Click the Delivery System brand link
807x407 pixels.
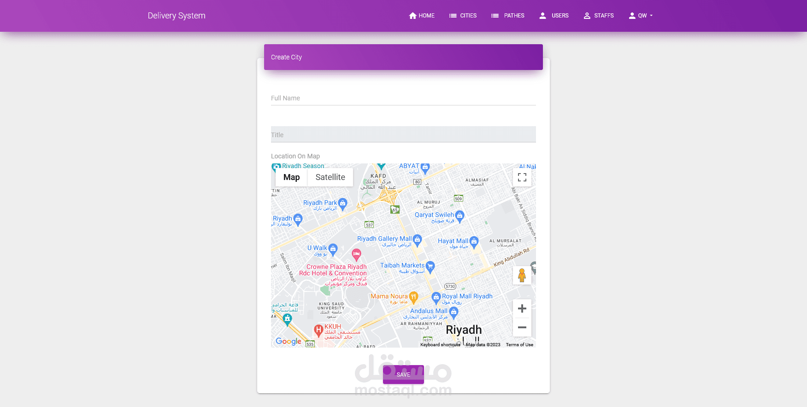click(x=177, y=16)
